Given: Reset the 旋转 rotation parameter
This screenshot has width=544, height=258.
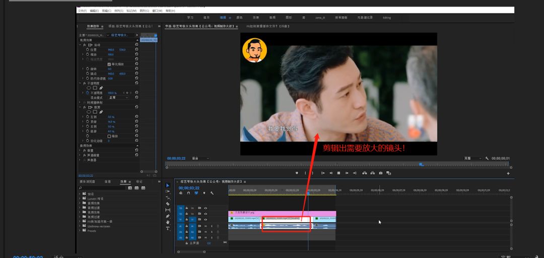Looking at the screenshot, I should pyautogui.click(x=137, y=69).
